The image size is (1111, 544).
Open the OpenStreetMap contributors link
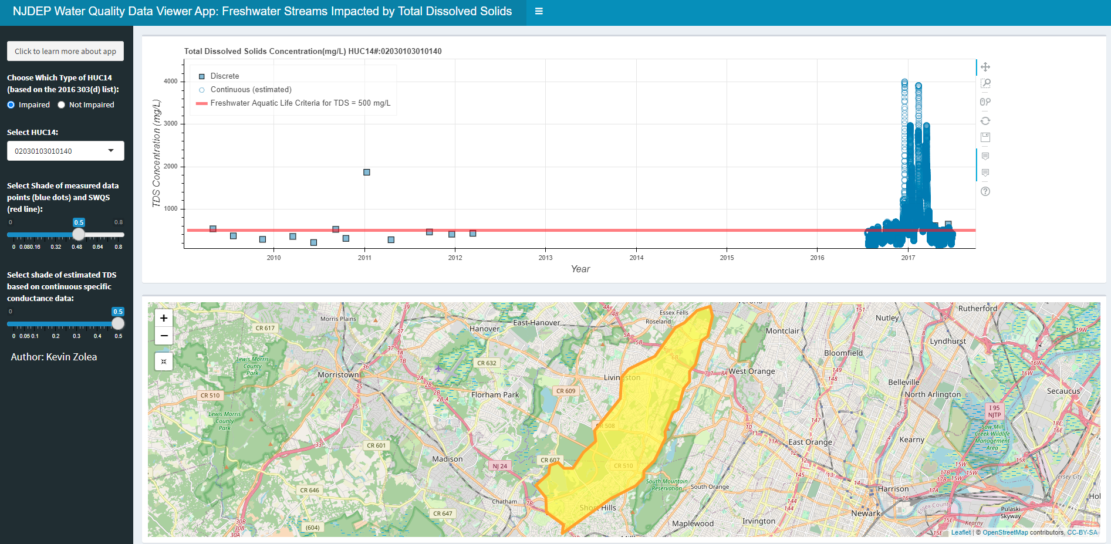[x=1005, y=532]
